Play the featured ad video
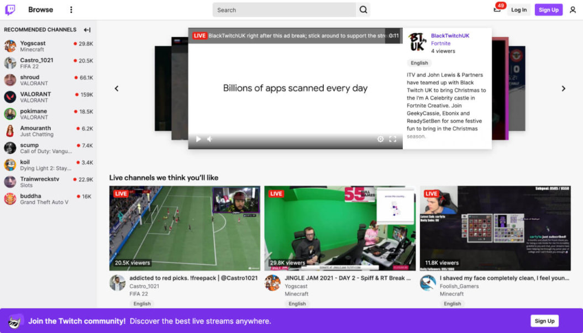 (198, 139)
